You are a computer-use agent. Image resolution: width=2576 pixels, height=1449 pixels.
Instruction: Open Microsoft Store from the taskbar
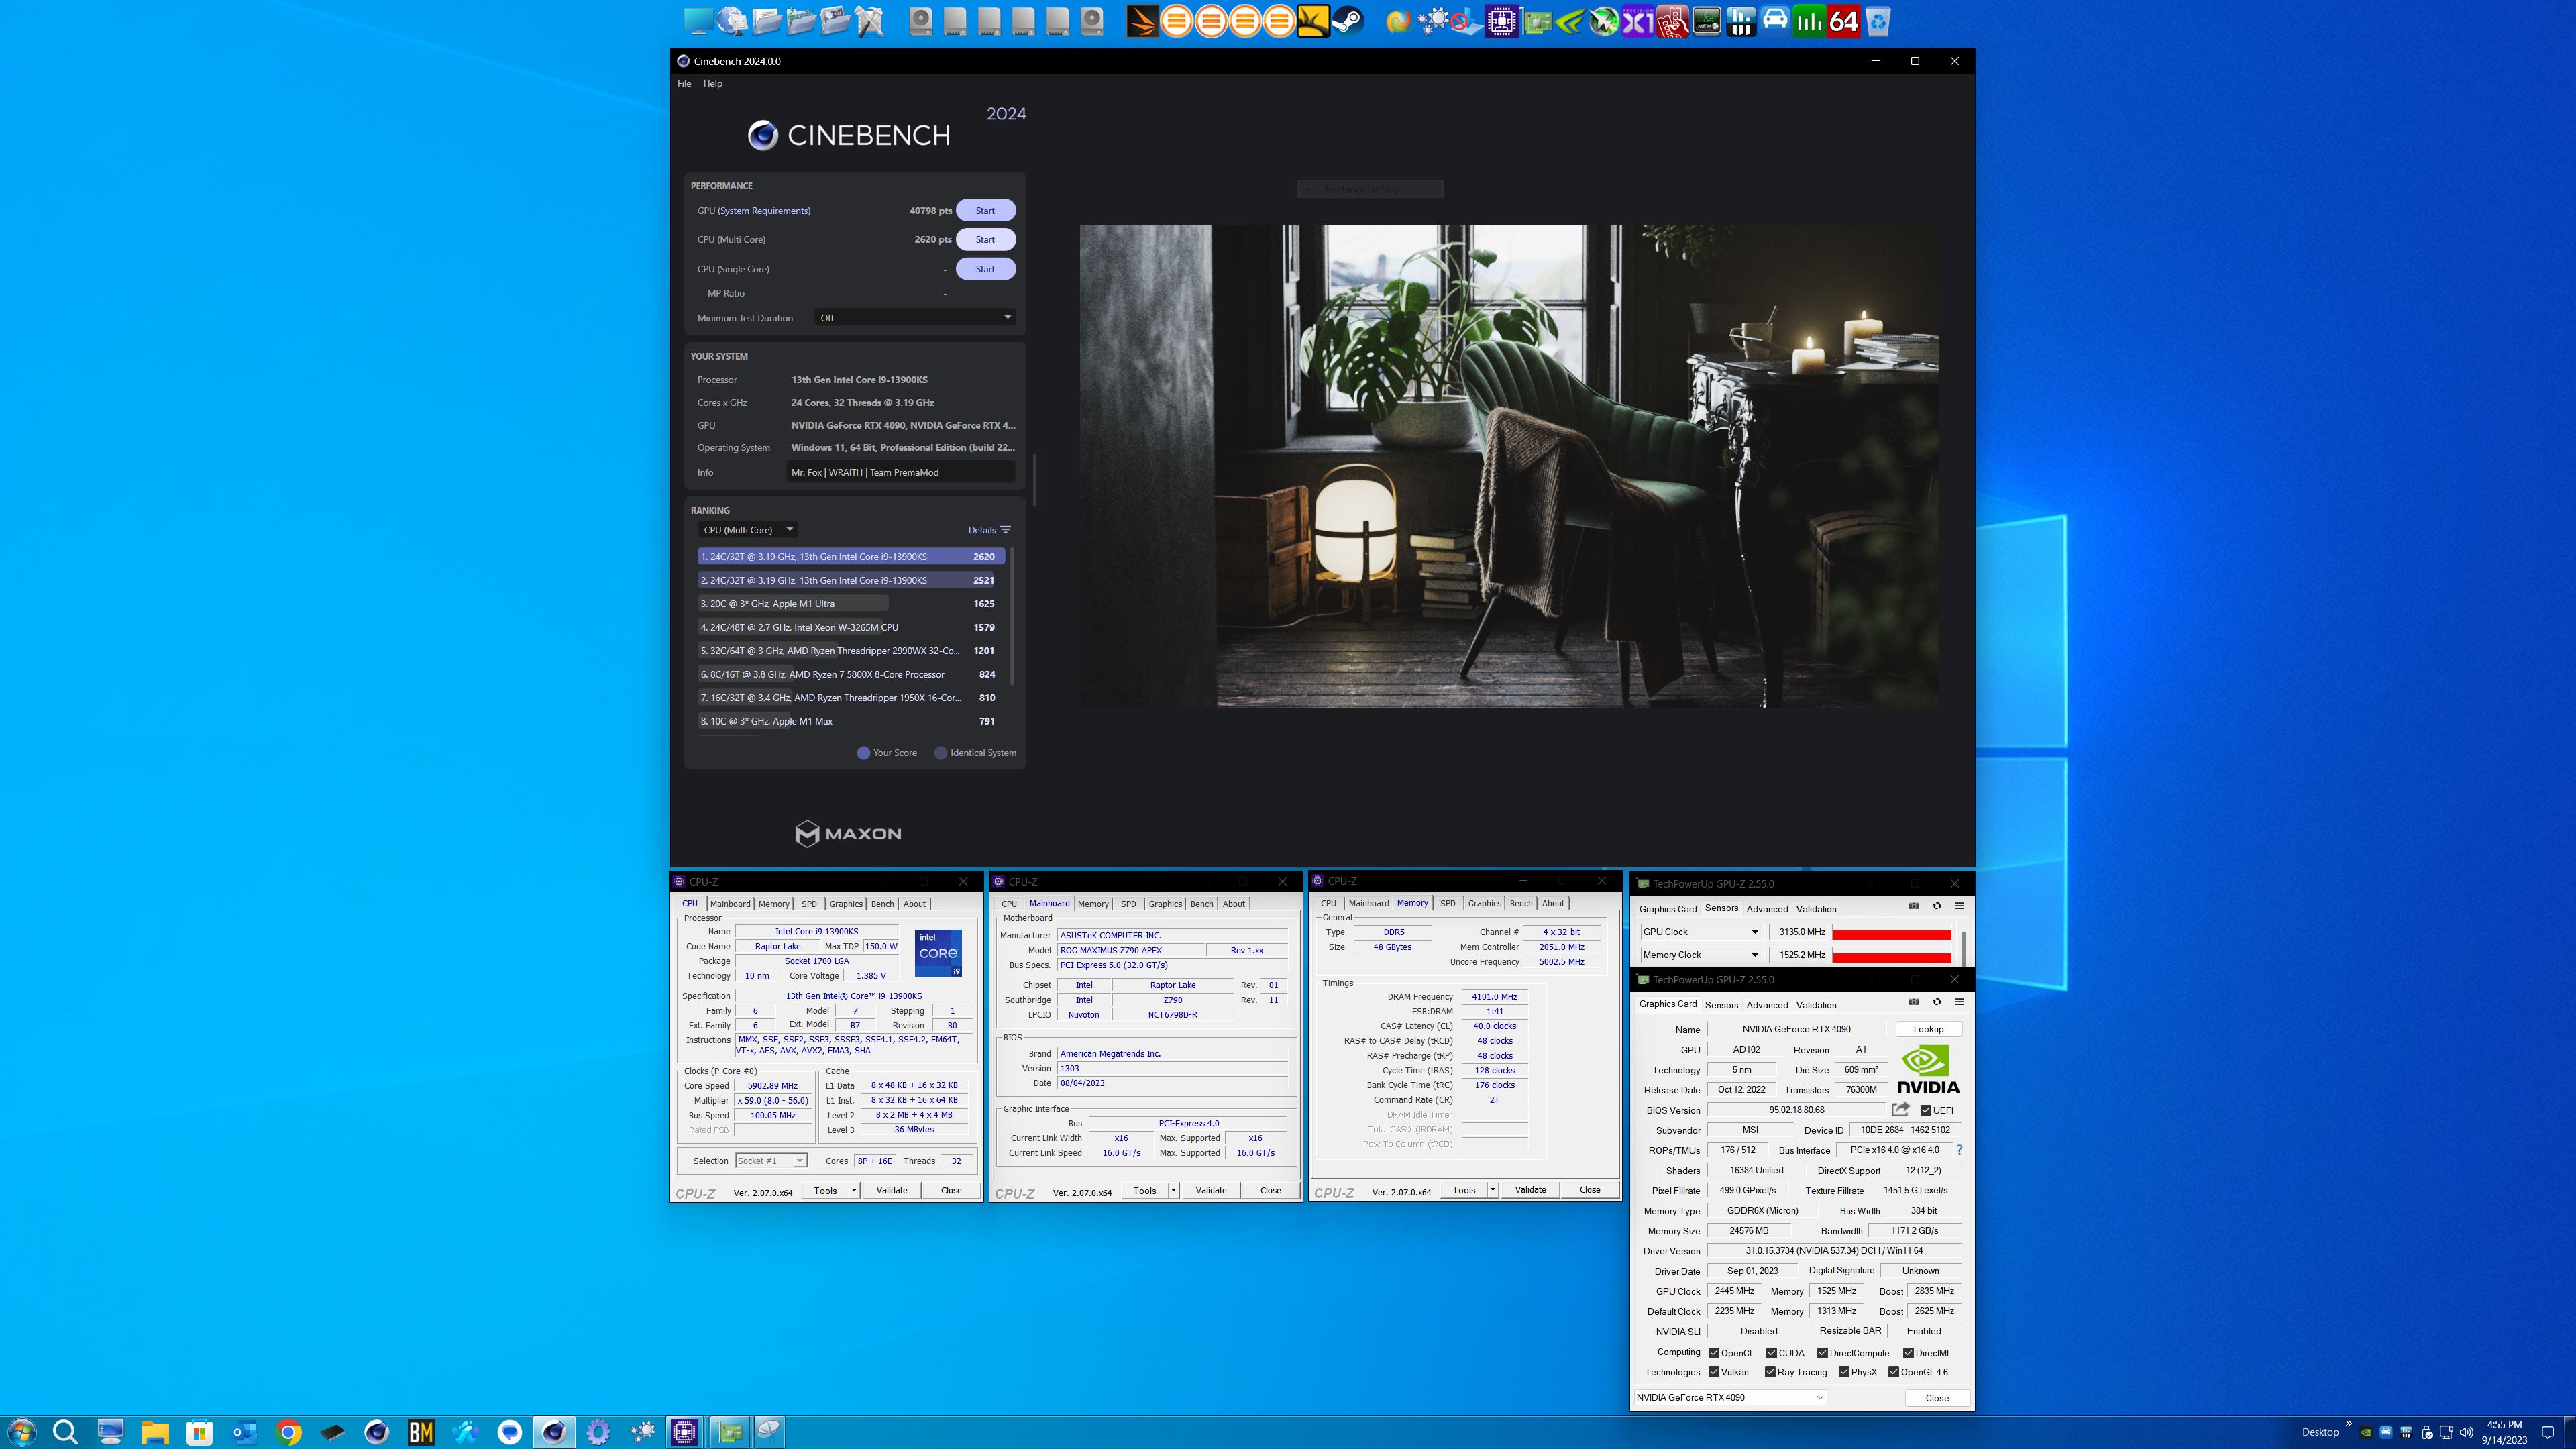199,1432
